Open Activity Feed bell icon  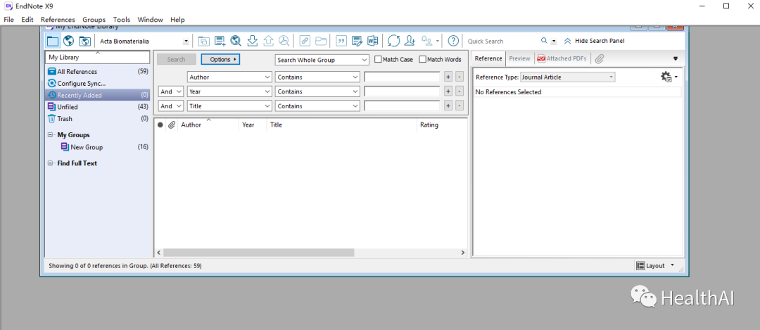pyautogui.click(x=427, y=42)
